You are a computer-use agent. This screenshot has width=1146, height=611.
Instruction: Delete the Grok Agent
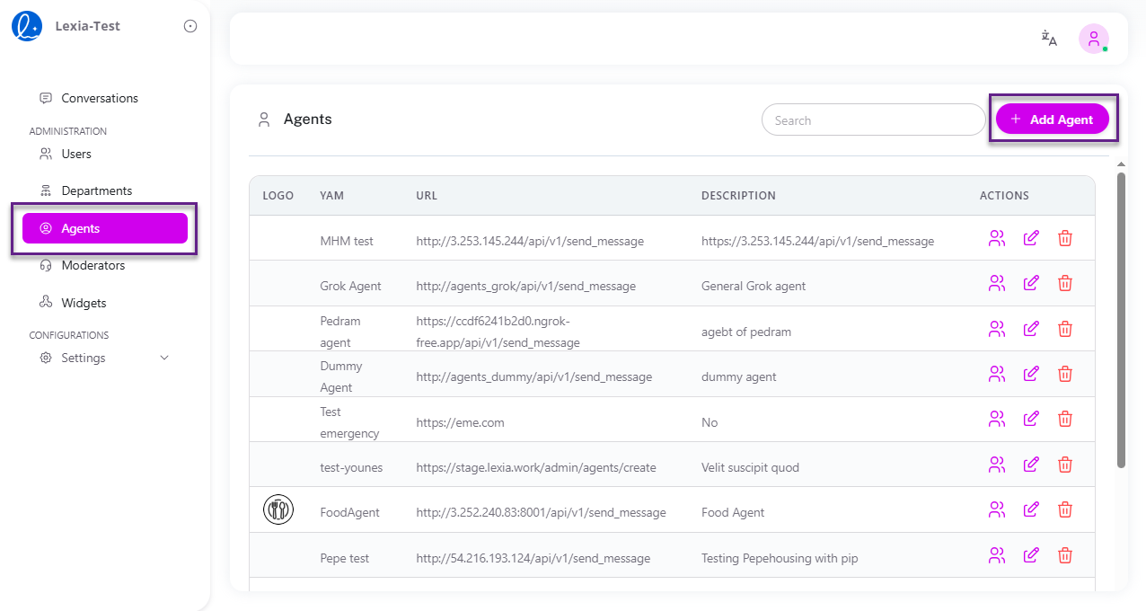click(1065, 282)
